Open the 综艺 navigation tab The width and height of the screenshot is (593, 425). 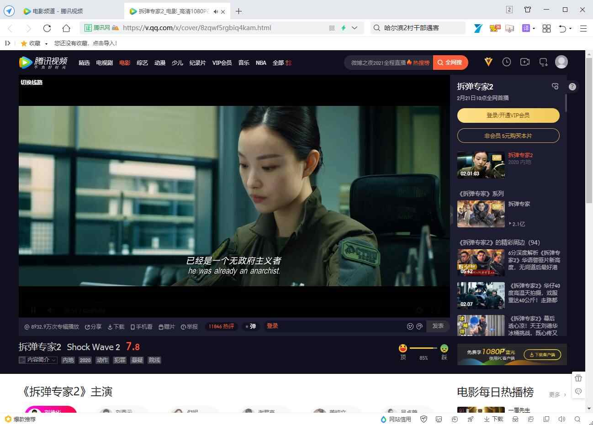coord(143,63)
